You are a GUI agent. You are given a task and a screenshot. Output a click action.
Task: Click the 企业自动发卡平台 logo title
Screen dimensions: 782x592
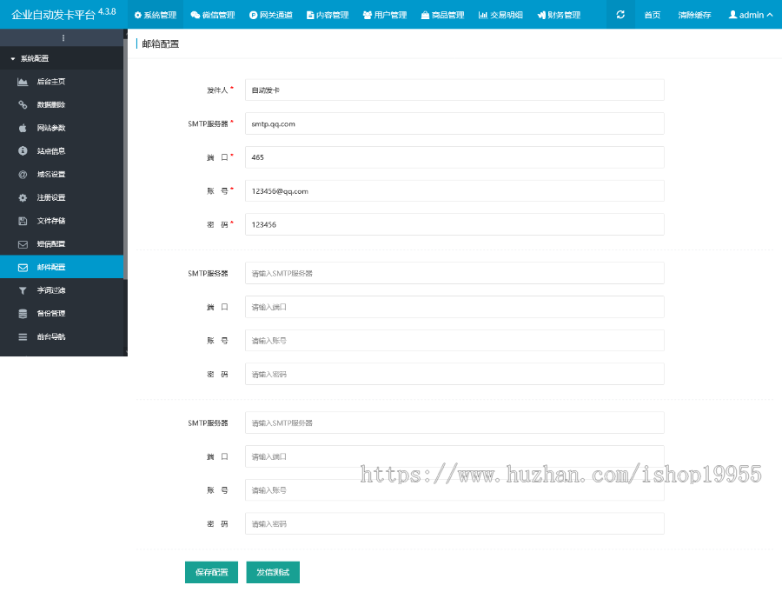pos(63,14)
